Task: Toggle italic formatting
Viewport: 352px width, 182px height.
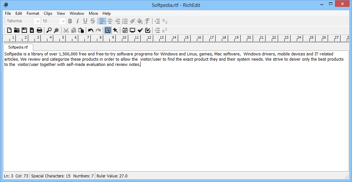Action: click(78, 21)
